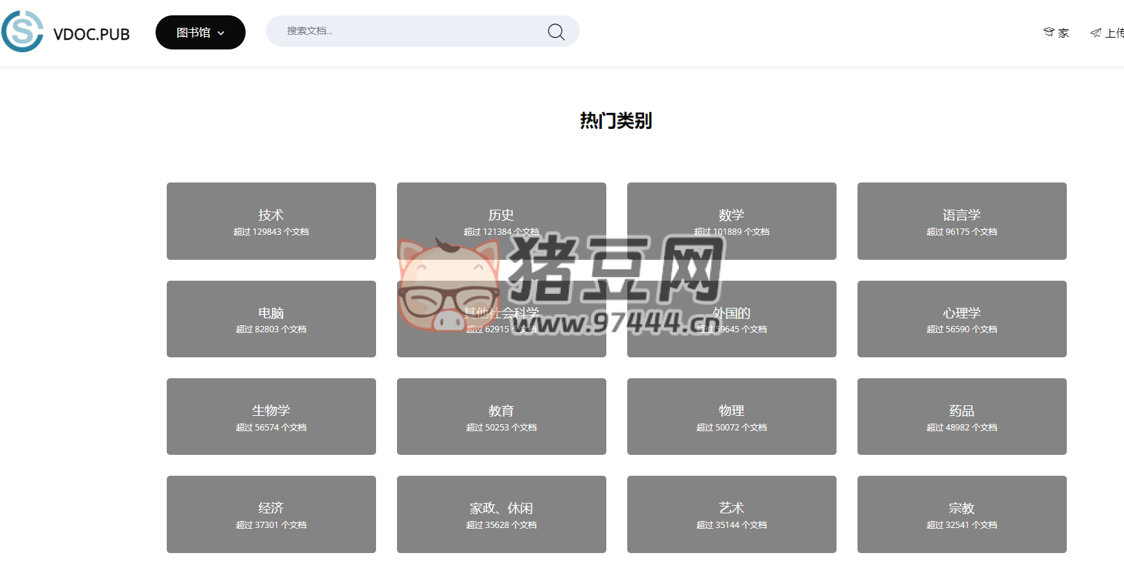Open the 宗教 category card
This screenshot has width=1124, height=567.
click(962, 514)
